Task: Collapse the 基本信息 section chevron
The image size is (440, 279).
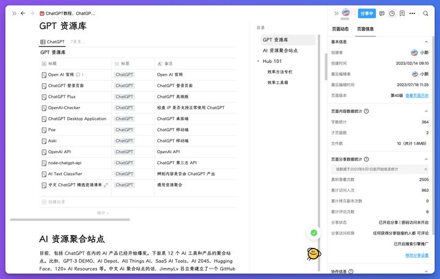Action: pos(426,42)
